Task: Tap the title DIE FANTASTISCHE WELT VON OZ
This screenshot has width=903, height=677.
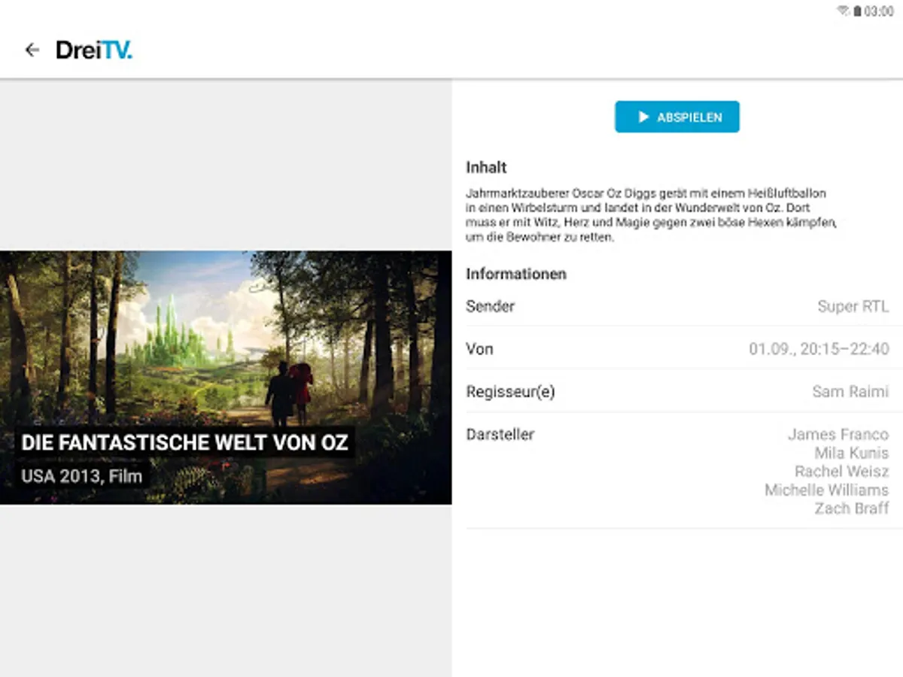Action: (x=184, y=442)
